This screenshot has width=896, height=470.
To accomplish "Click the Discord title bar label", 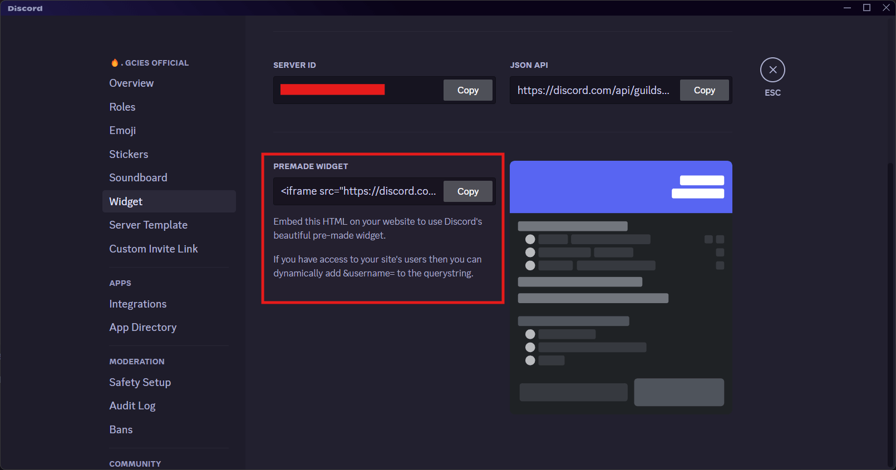I will coord(25,8).
